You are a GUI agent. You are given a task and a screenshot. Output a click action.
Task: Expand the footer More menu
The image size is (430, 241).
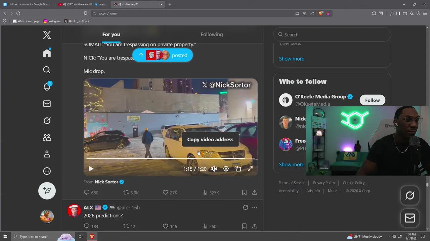(334, 191)
